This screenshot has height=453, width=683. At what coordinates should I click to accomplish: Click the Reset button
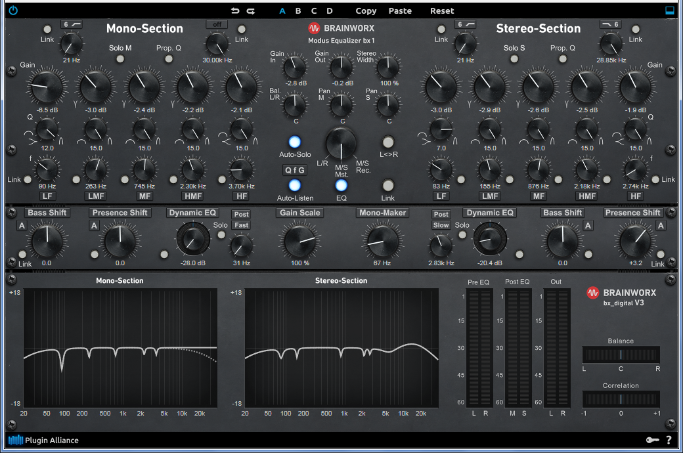(x=442, y=11)
